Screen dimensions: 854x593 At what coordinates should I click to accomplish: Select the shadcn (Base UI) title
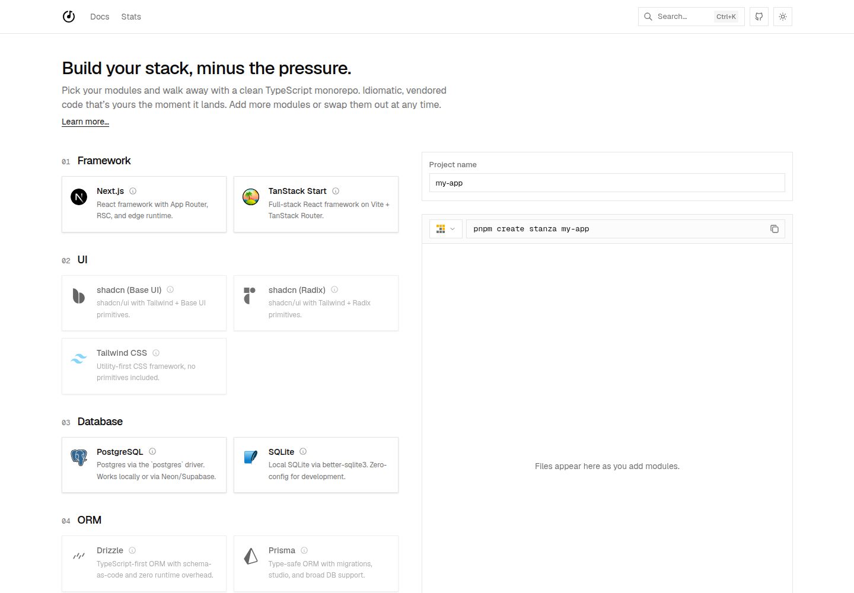129,290
